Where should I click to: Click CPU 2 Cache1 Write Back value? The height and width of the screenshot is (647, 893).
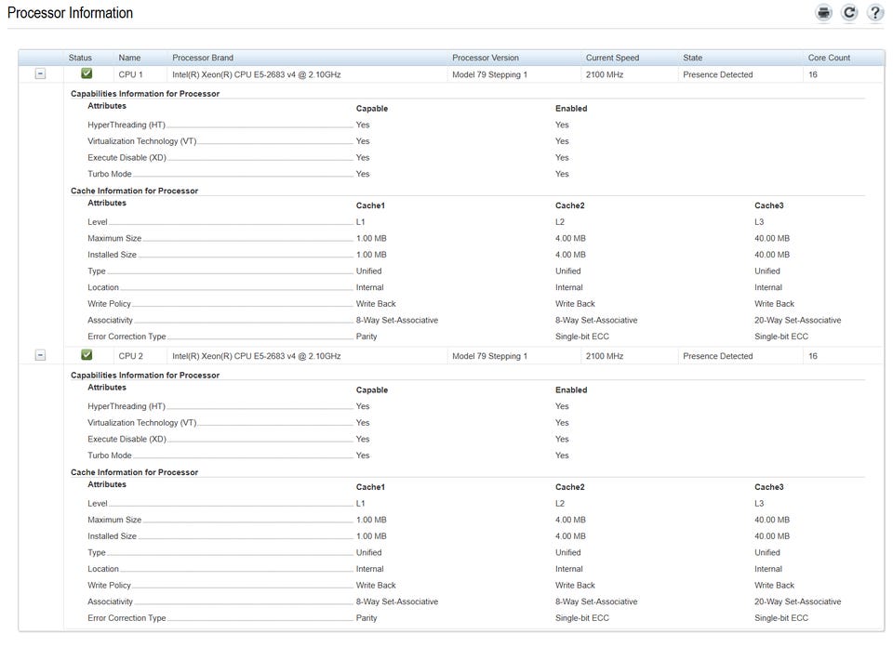point(375,586)
